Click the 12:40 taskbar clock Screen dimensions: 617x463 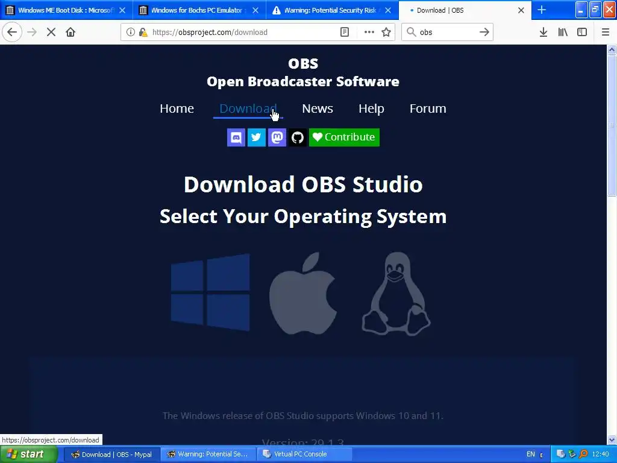click(601, 454)
